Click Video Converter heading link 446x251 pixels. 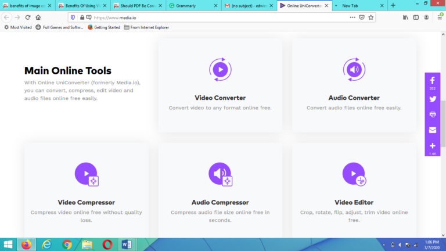pyautogui.click(x=220, y=98)
